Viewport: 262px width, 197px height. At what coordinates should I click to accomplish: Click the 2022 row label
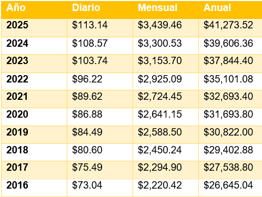[x=17, y=79]
